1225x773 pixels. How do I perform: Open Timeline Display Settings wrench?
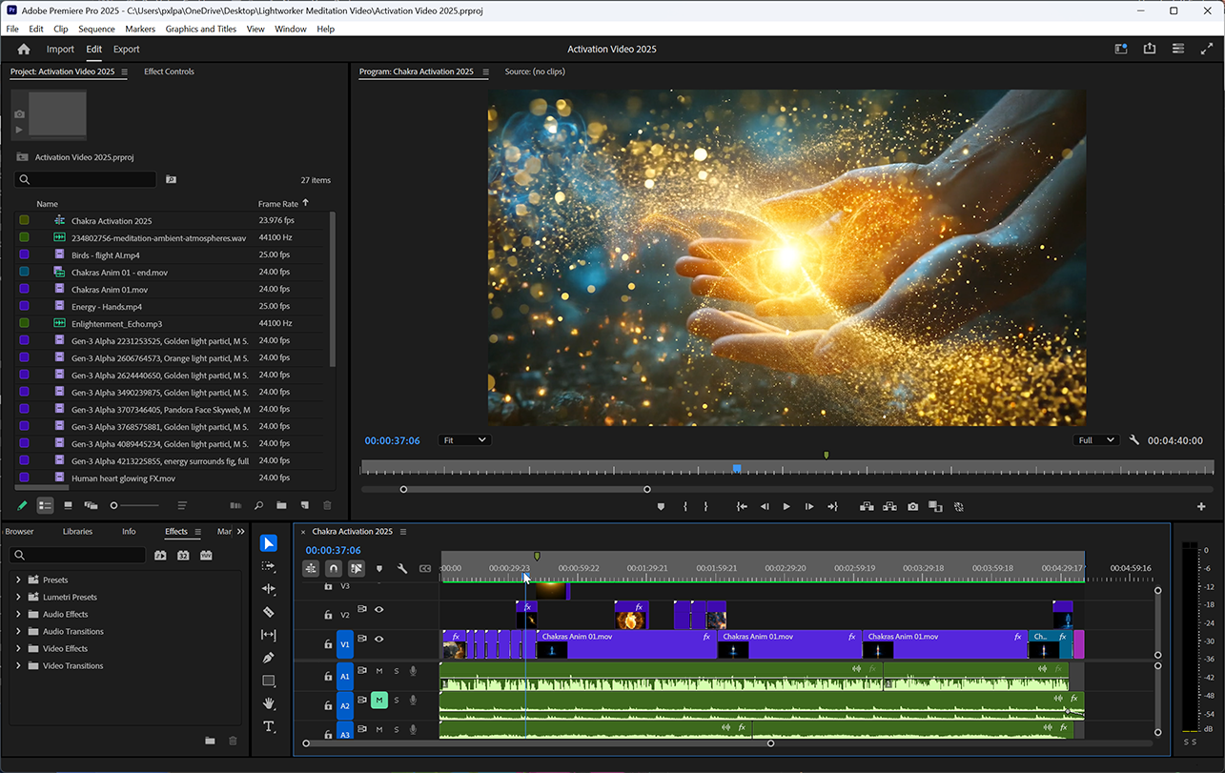coord(402,569)
